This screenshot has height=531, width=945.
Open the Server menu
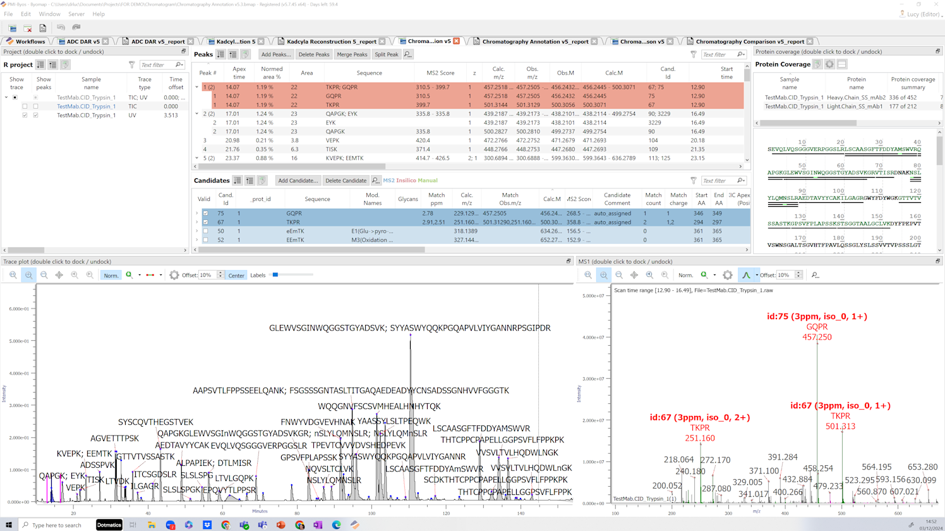click(76, 14)
